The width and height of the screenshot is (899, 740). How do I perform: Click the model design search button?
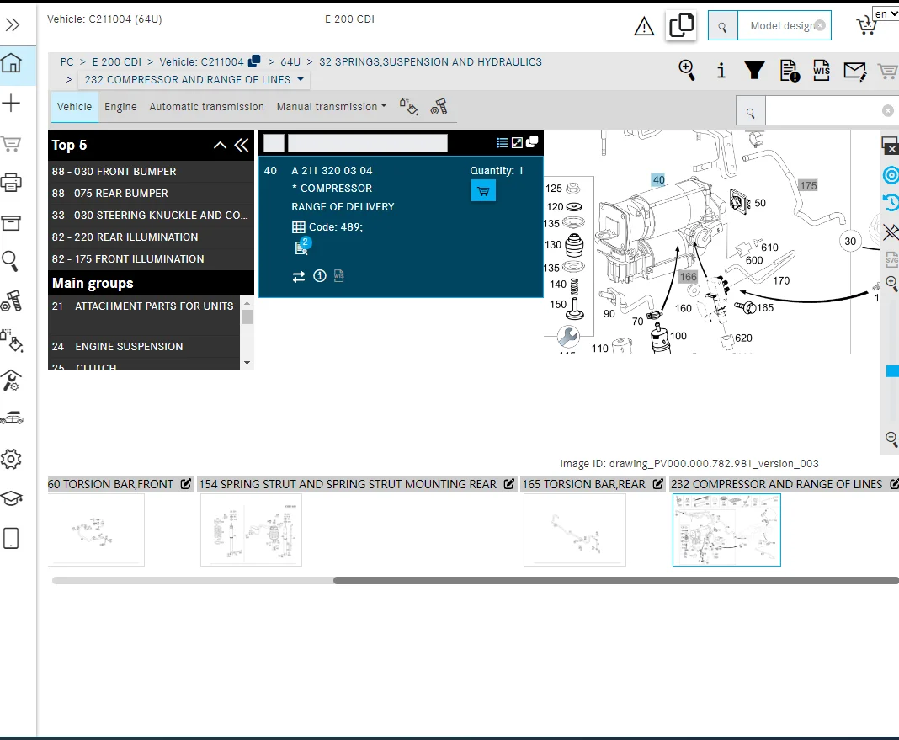(x=722, y=26)
